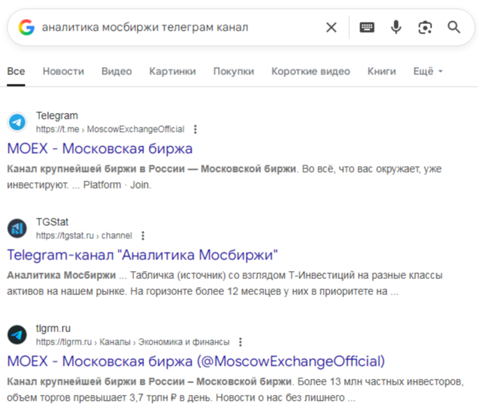The image size is (478, 416).
Task: Switch to the Видео tab
Action: (116, 71)
